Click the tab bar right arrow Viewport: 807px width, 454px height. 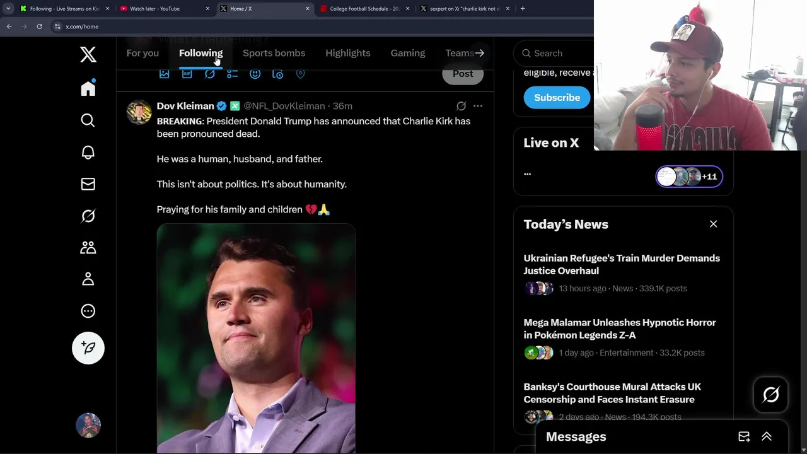click(x=480, y=53)
